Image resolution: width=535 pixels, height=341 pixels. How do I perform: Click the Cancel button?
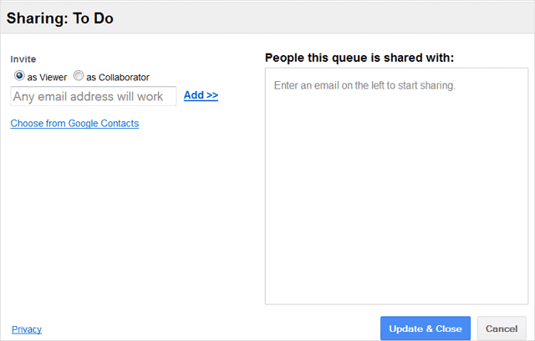(502, 328)
